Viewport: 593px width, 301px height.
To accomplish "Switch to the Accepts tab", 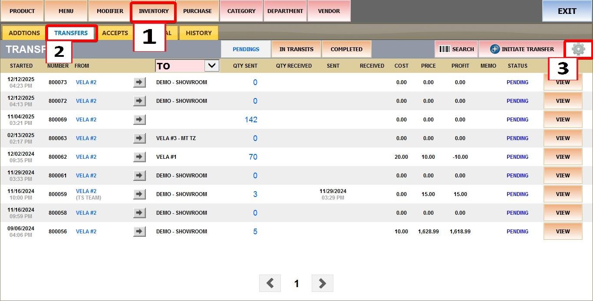I will click(x=115, y=33).
